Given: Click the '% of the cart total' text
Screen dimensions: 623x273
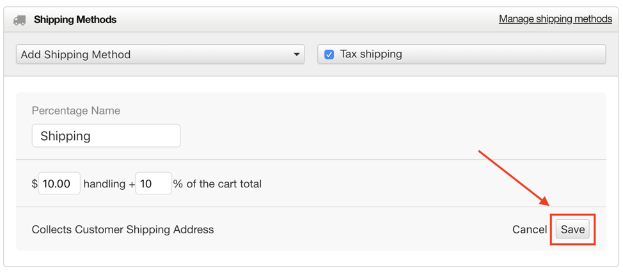Looking at the screenshot, I should coord(217,184).
